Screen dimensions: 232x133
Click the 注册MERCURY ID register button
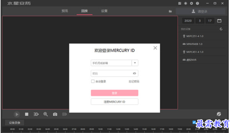click(x=114, y=102)
